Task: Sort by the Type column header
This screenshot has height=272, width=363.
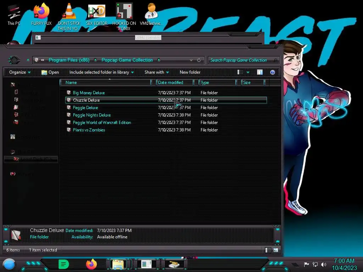Action: (x=217, y=83)
